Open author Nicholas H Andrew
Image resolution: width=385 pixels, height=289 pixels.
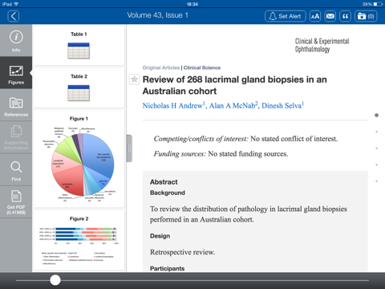173,105
